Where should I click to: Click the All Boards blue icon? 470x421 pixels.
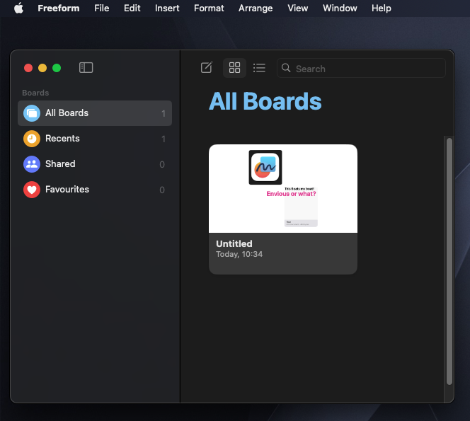(x=32, y=113)
